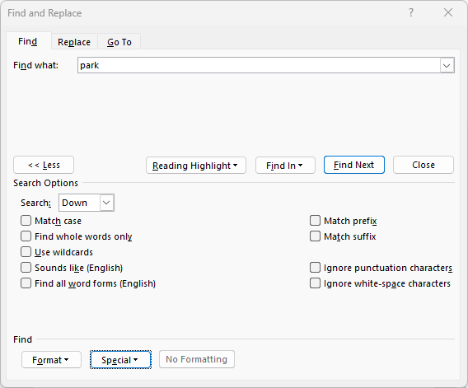This screenshot has width=468, height=388.
Task: Open the Reading Highlight dropdown button
Action: (x=196, y=166)
